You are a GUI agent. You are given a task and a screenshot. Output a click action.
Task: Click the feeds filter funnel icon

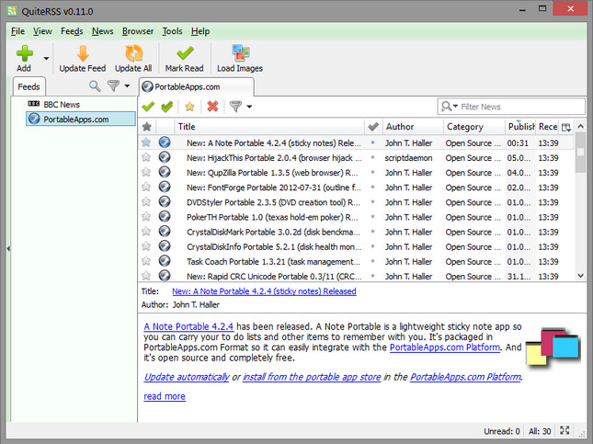click(x=113, y=85)
